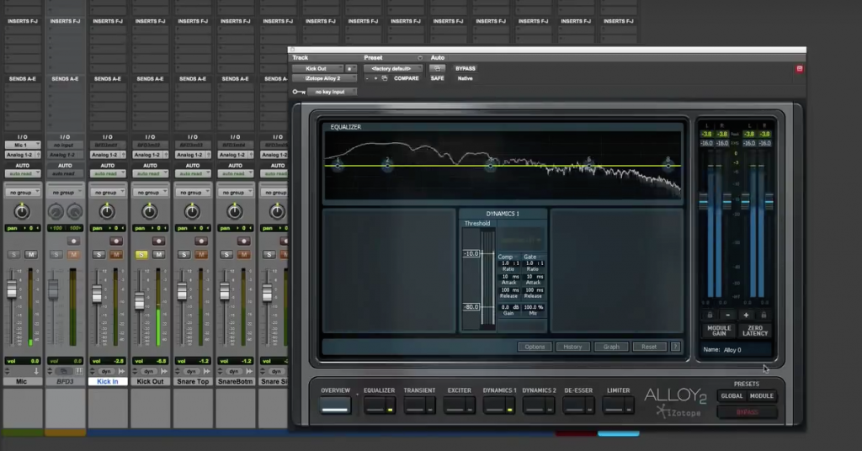The image size is (862, 451).
Task: Click the red target button in plug-in header
Action: coord(800,69)
